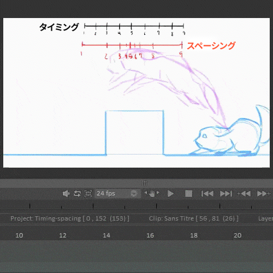The width and height of the screenshot is (273, 273).
Task: Go to previous clip with plus-rewind icon
Action: tap(244, 193)
